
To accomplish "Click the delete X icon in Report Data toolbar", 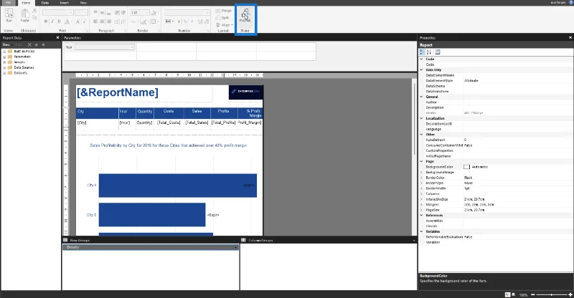I will click(x=29, y=44).
